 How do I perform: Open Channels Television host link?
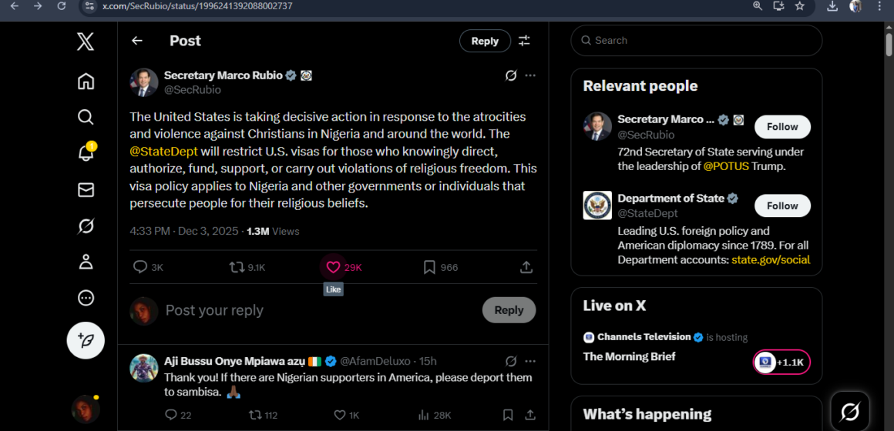coord(644,337)
